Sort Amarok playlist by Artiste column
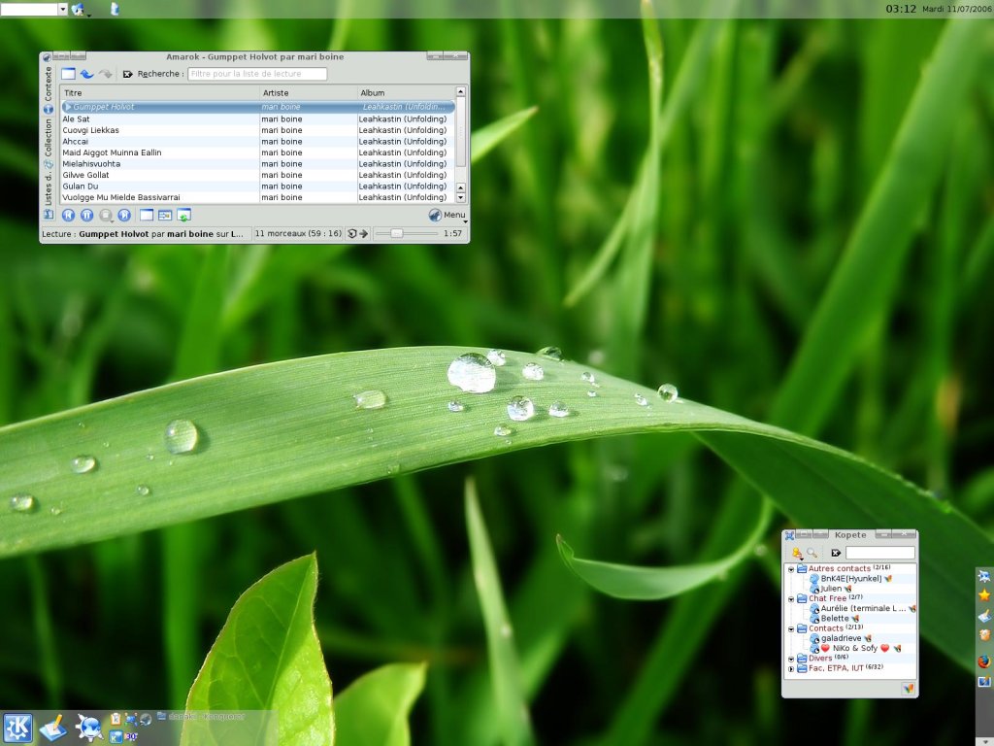Screen dimensions: 994x746 (309, 92)
